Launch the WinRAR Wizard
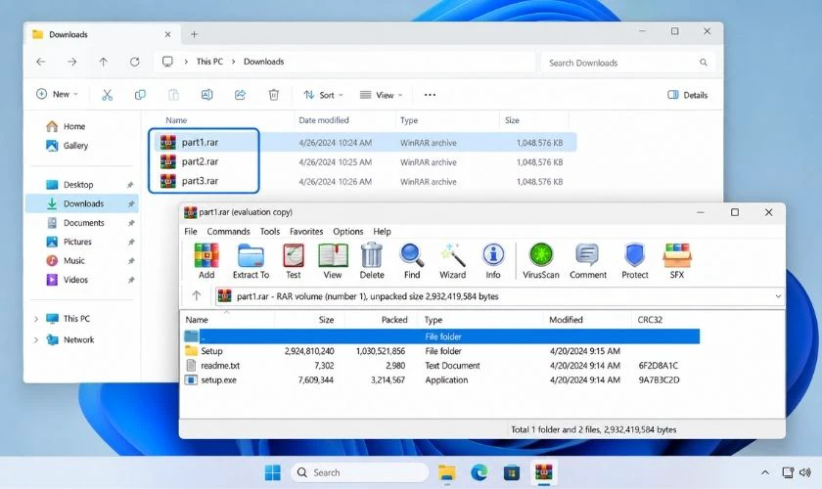This screenshot has height=489, width=822. pos(452,260)
